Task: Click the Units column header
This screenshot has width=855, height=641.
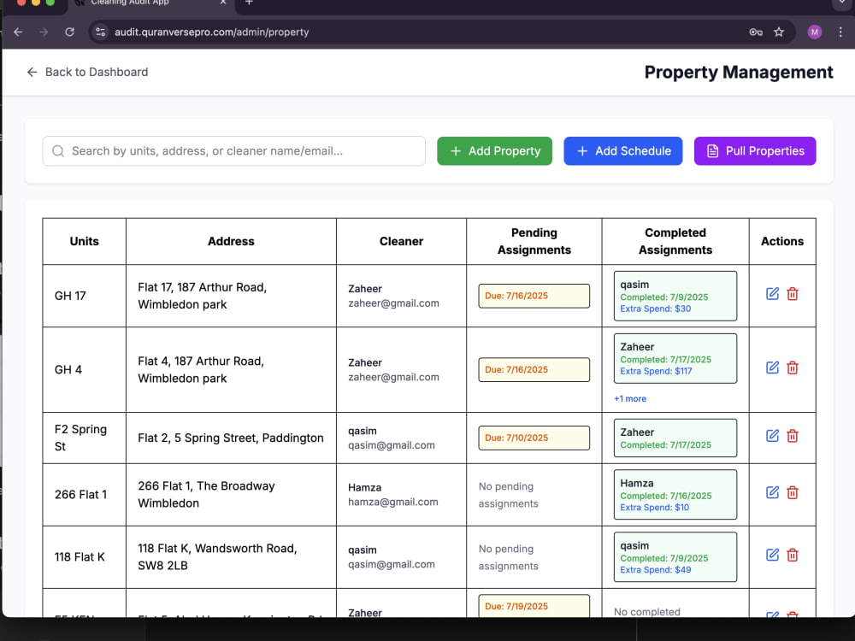Action: pos(84,242)
